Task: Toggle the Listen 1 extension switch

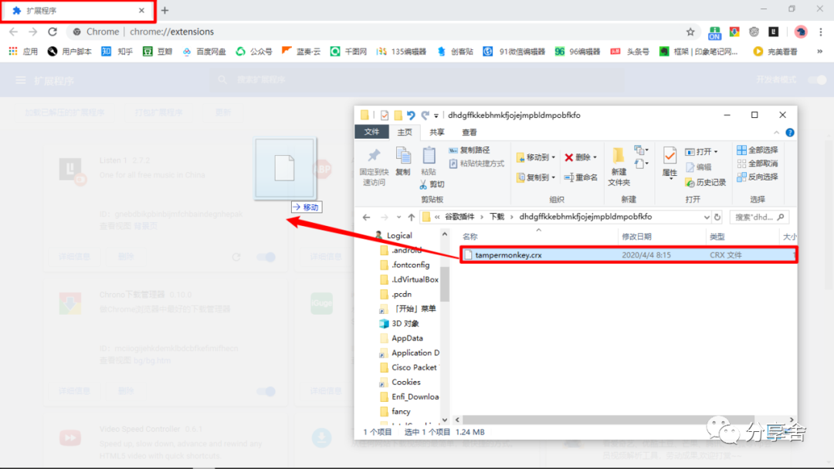Action: point(266,257)
